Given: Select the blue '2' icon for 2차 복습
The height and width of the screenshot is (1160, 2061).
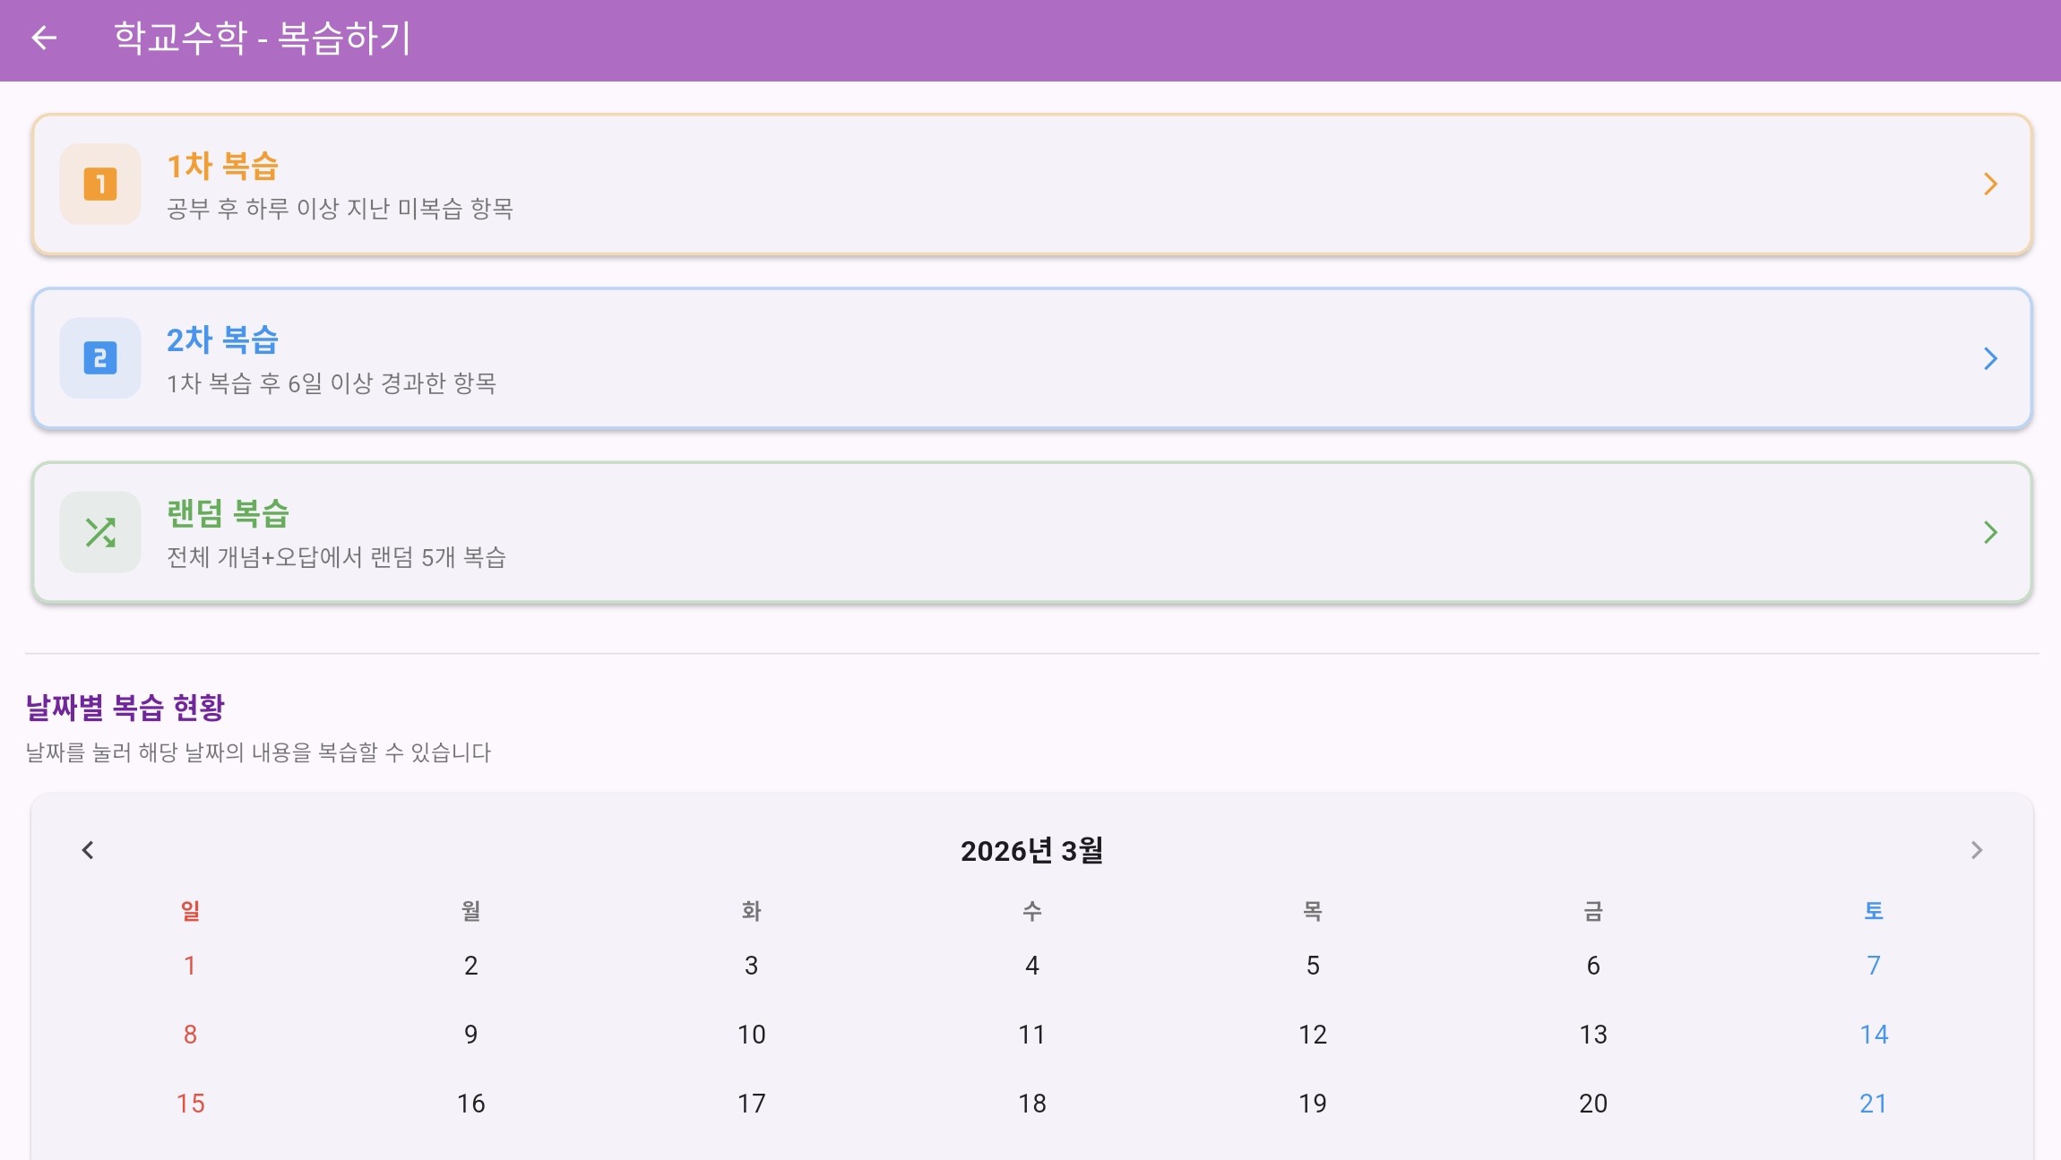Looking at the screenshot, I should (x=101, y=358).
